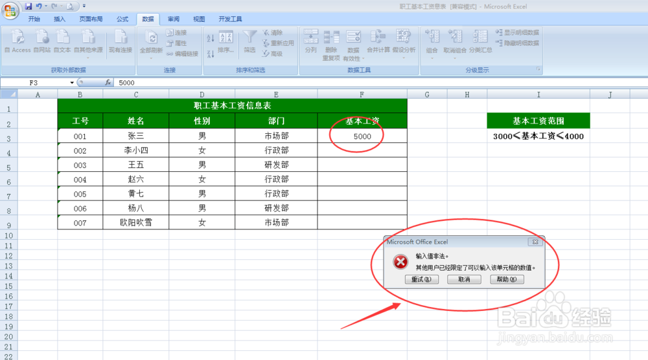Screen dimensions: 648x360
Task: Select the cell with 工号 002
Action: tap(80, 151)
